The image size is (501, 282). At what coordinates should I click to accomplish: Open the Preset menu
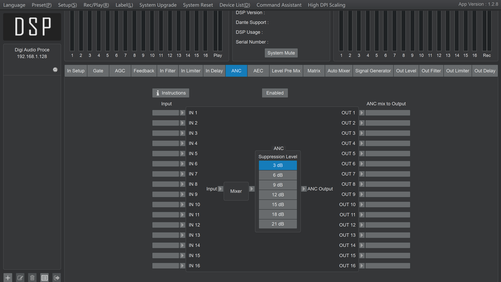(41, 5)
